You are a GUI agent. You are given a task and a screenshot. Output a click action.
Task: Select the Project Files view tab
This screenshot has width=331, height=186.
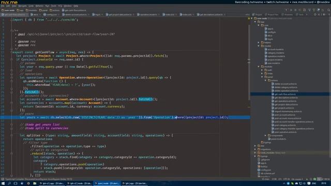272,14
